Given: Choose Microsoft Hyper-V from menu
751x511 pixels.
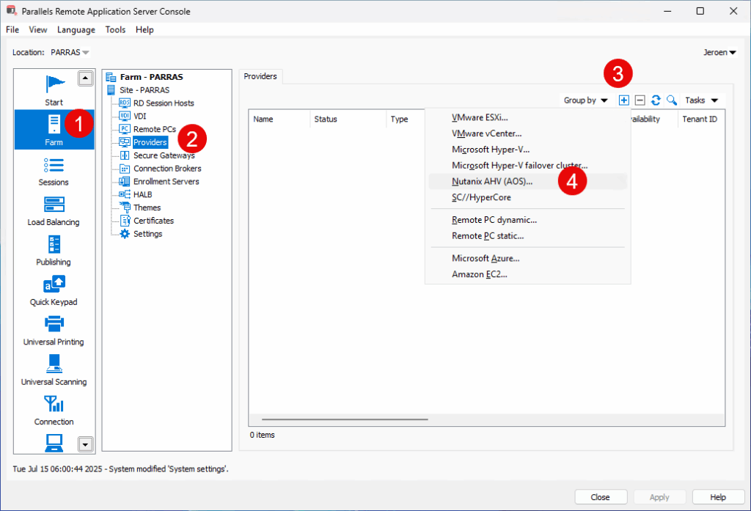Looking at the screenshot, I should click(528, 150).
